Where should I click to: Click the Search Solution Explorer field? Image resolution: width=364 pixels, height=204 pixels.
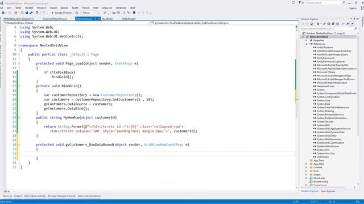pos(327,28)
